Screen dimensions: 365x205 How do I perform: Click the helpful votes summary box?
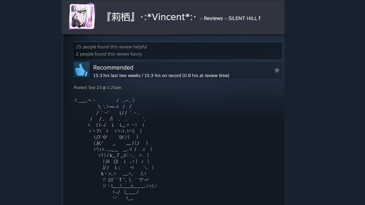tap(178, 50)
